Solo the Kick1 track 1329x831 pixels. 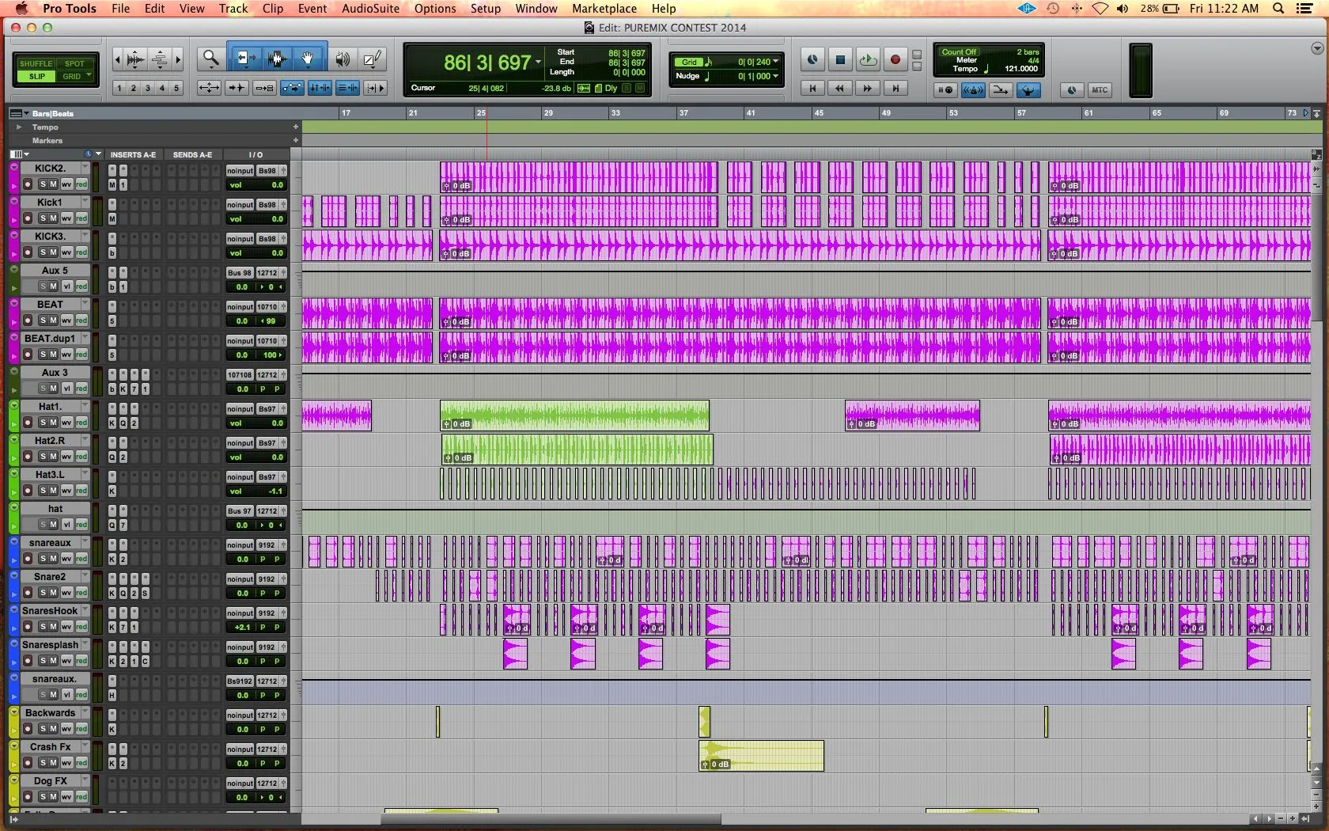43,218
